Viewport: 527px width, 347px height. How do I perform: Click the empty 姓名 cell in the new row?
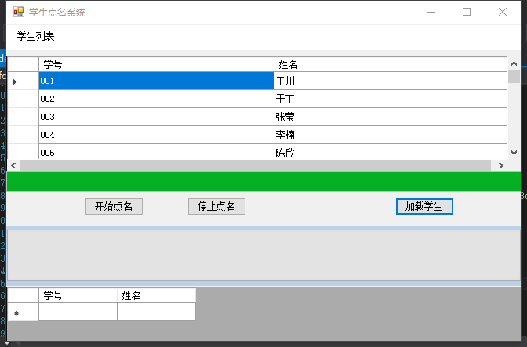[x=156, y=312]
